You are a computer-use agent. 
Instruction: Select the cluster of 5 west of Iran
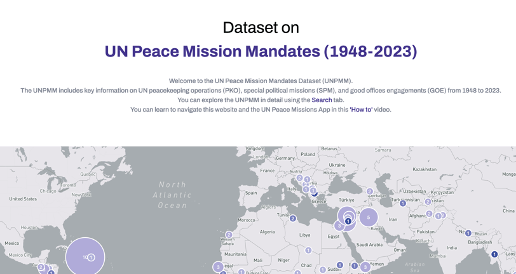click(368, 217)
